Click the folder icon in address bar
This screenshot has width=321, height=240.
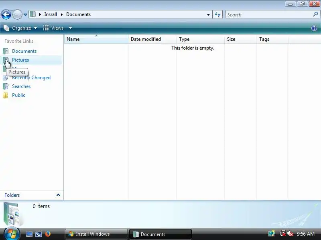(33, 14)
